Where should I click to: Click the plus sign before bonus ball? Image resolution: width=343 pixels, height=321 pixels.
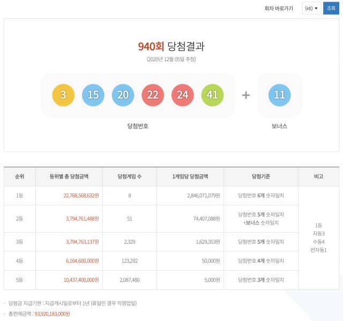246,95
